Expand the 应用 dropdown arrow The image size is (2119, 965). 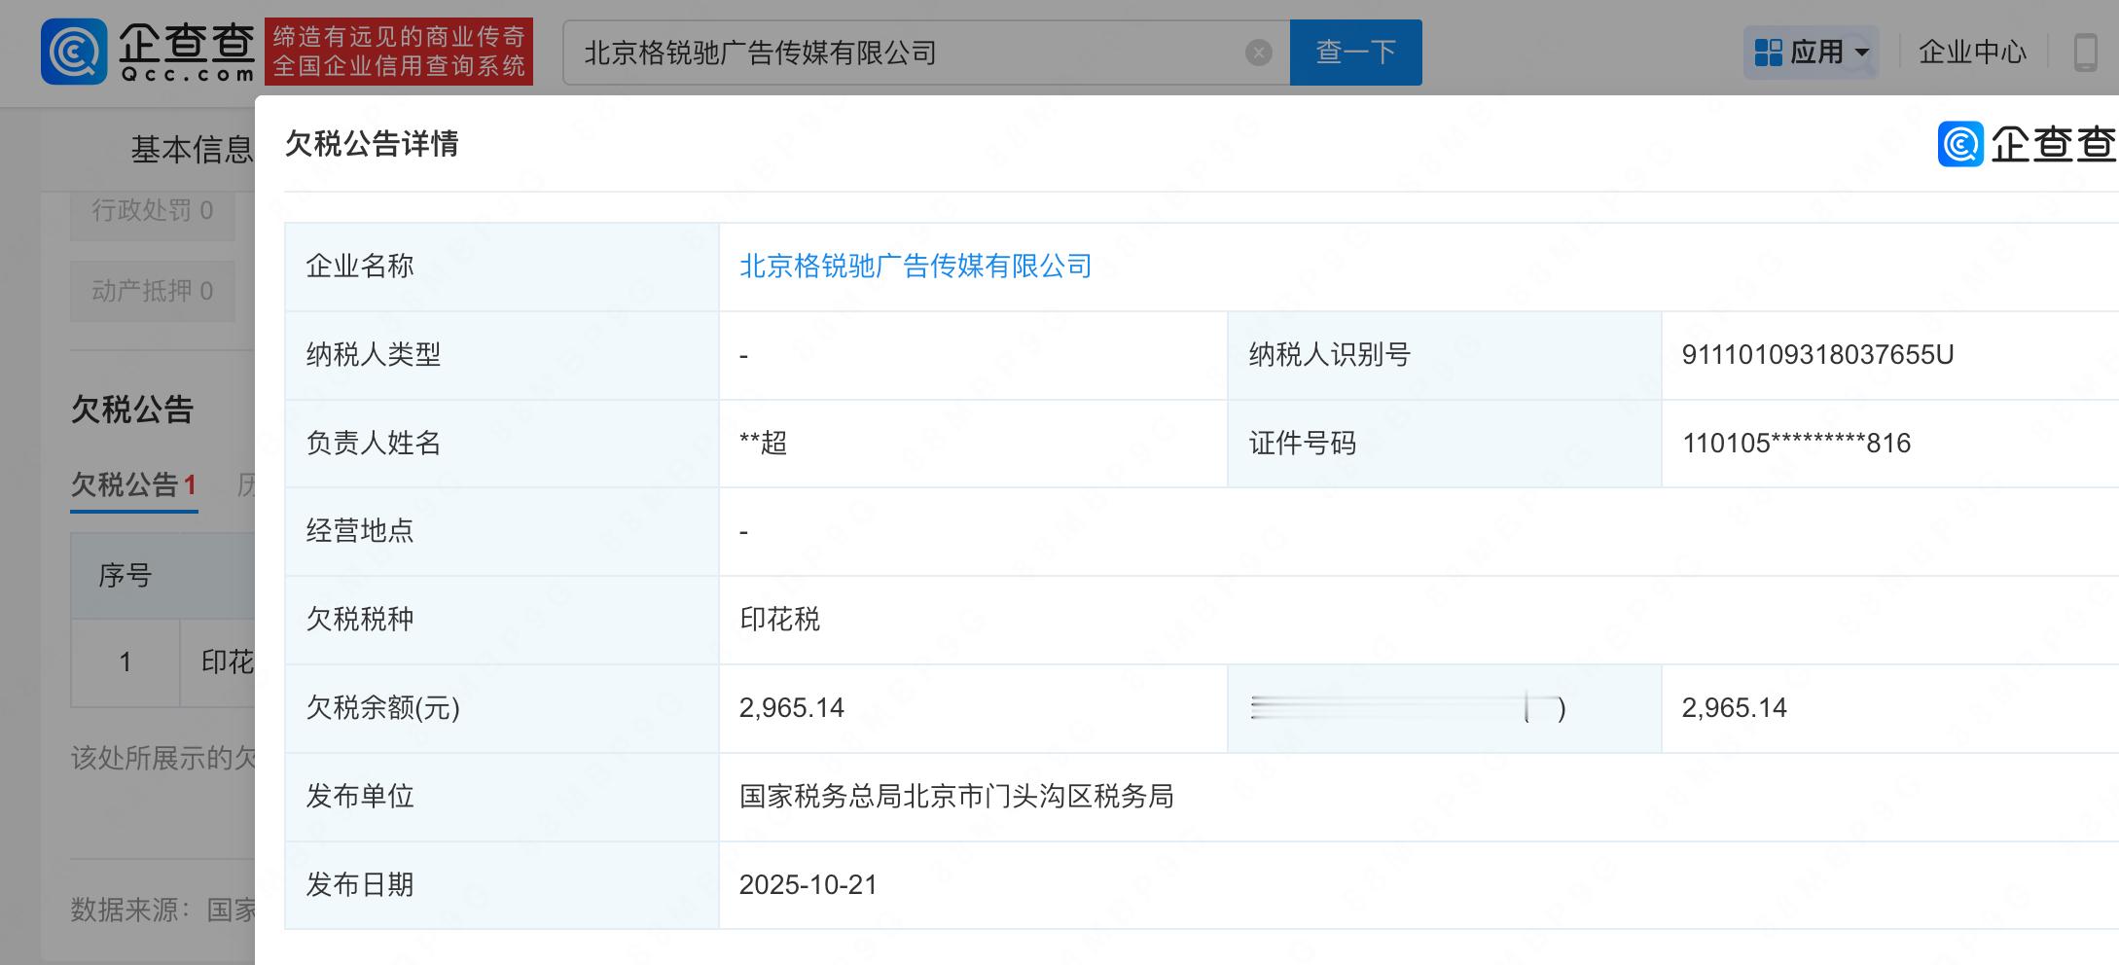pos(1862,53)
